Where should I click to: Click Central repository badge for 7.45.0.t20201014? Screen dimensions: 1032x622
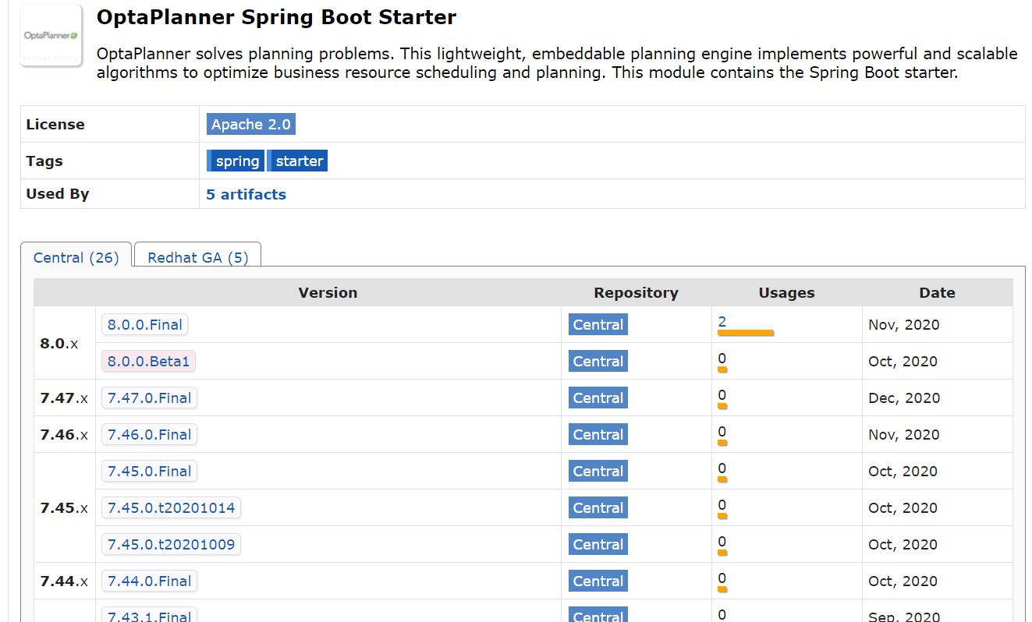pos(598,507)
